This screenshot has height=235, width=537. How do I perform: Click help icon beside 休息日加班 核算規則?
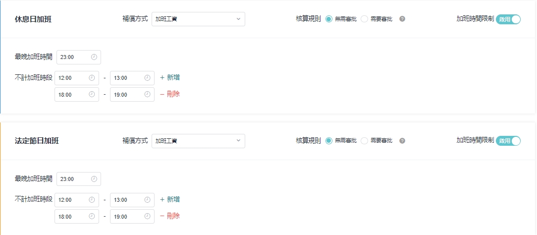[402, 19]
